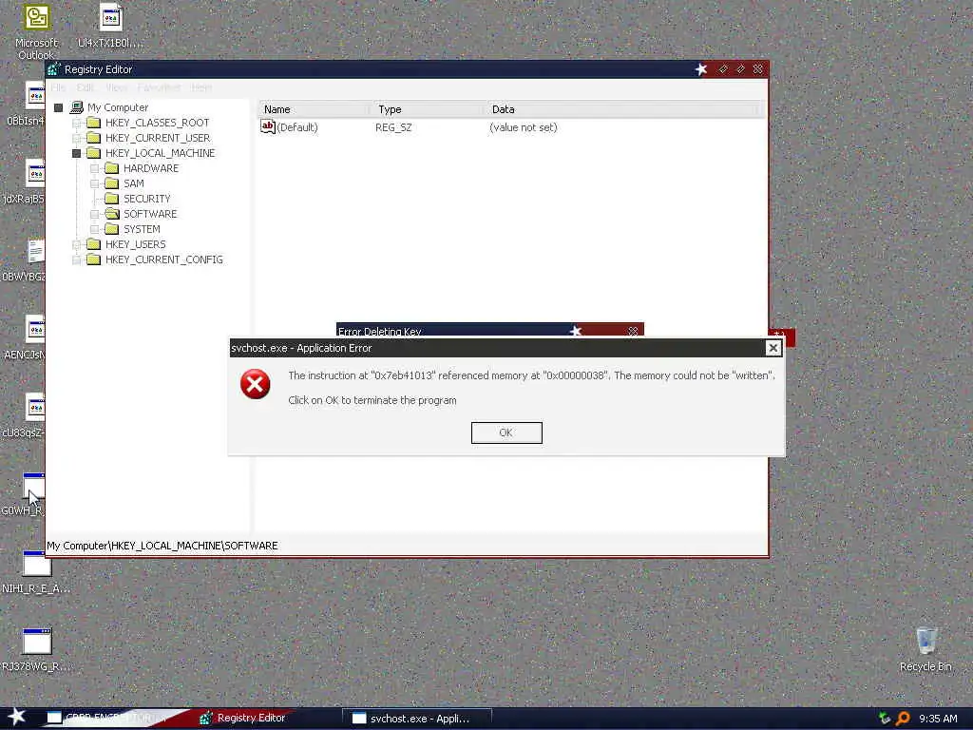The height and width of the screenshot is (730, 973).
Task: Click the (value not set) data cell
Action: [524, 127]
